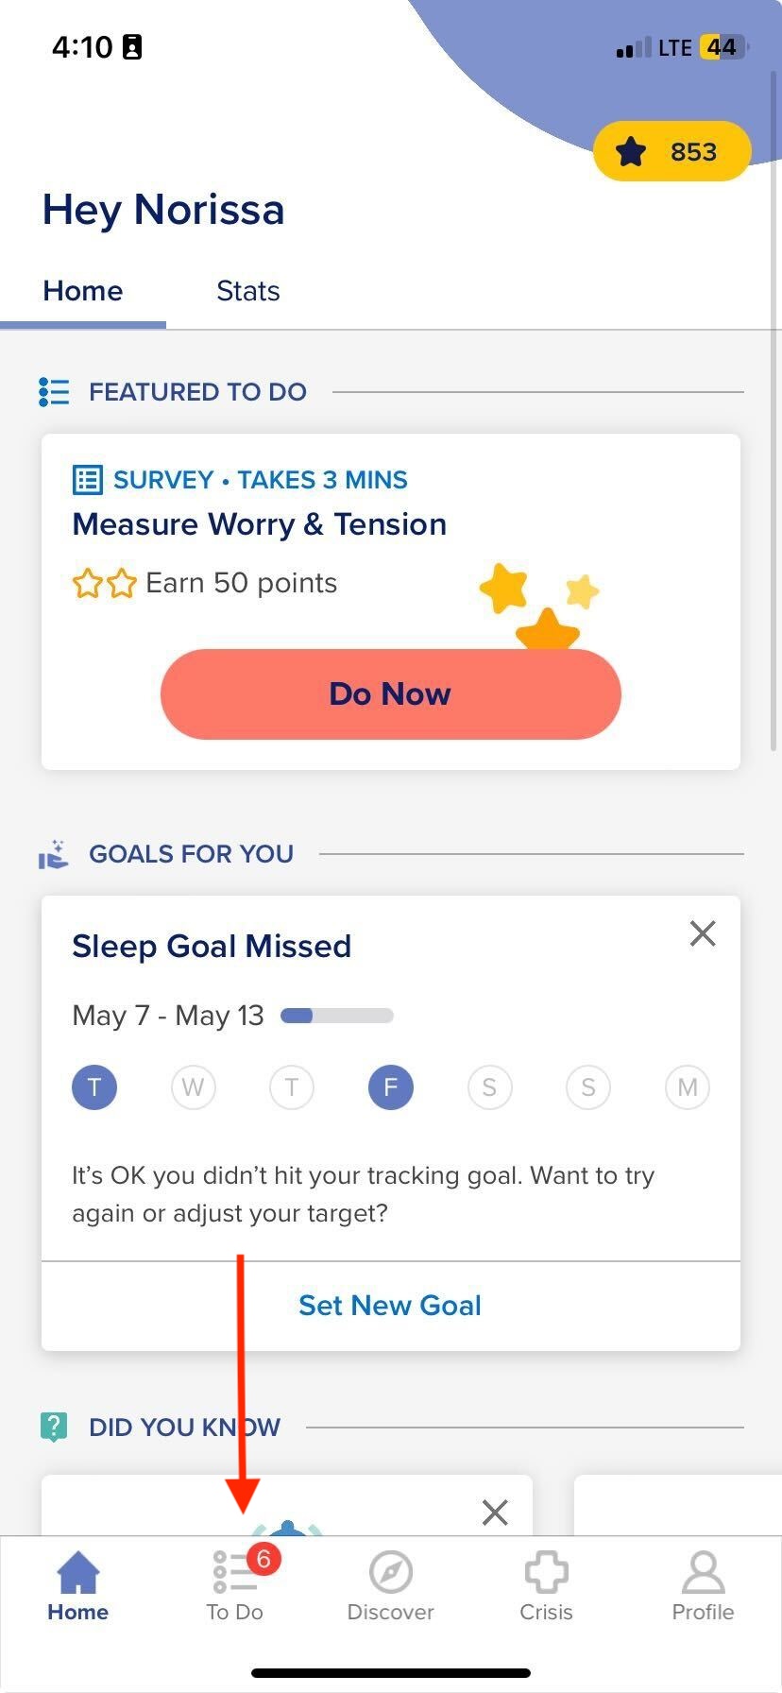Go to the Profile icon
Viewport: 782px width, 1693px height.
[x=703, y=1573]
